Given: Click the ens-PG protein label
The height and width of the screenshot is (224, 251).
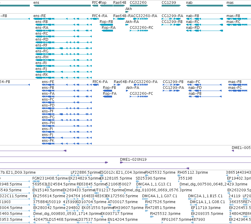Looking at the screenshot, I should pyautogui.click(x=48, y=117).
